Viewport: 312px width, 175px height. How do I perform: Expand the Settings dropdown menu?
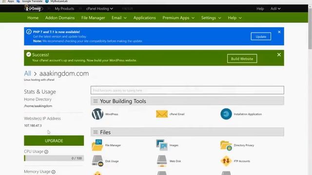coord(211,18)
